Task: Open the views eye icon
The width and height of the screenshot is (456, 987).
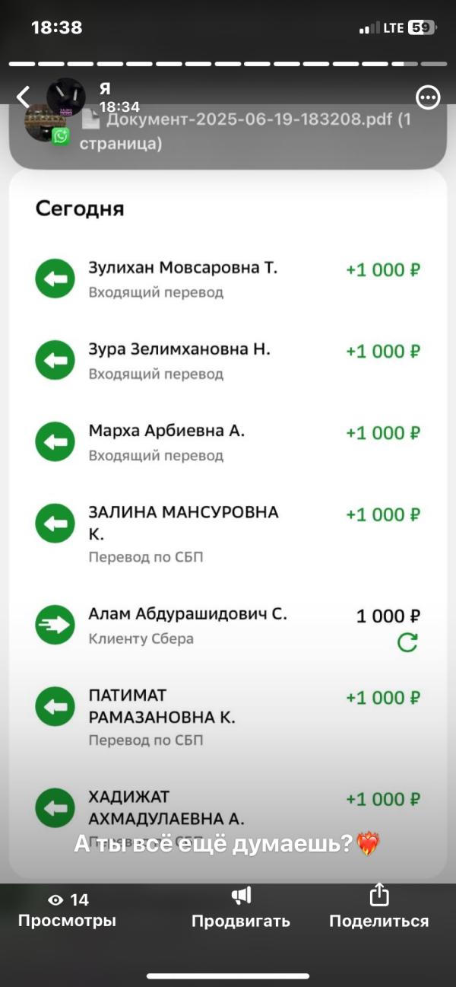Action: click(55, 900)
